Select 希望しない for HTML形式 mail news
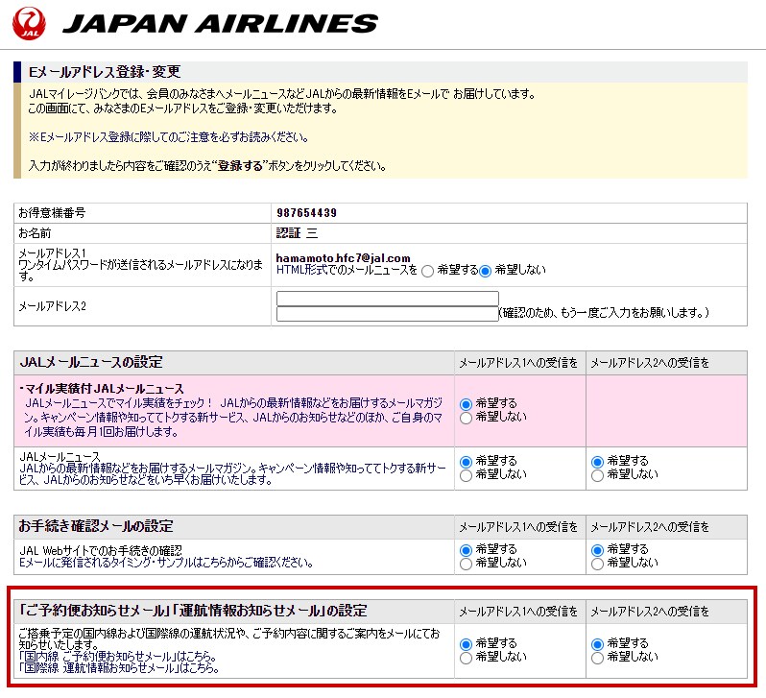 pos(486,271)
